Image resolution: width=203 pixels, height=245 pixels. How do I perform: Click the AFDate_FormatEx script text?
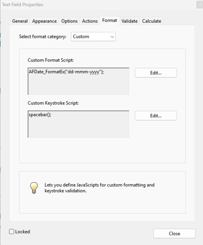66,72
